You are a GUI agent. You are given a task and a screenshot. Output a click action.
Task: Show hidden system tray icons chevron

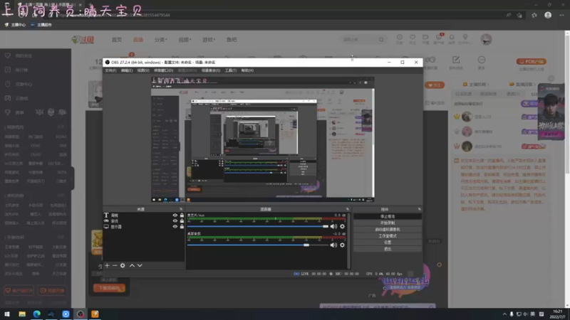coord(504,314)
